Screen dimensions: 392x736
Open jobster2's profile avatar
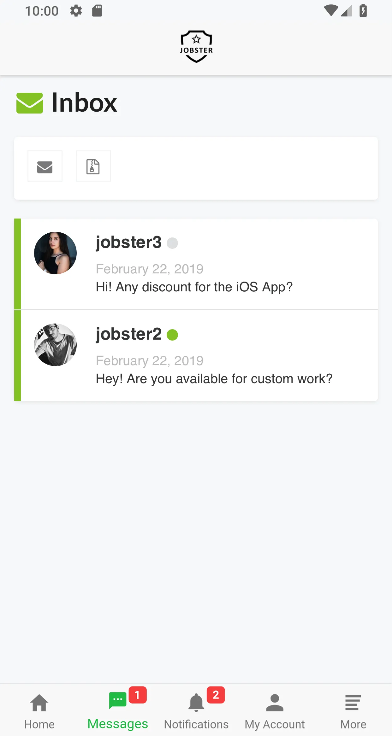click(55, 345)
